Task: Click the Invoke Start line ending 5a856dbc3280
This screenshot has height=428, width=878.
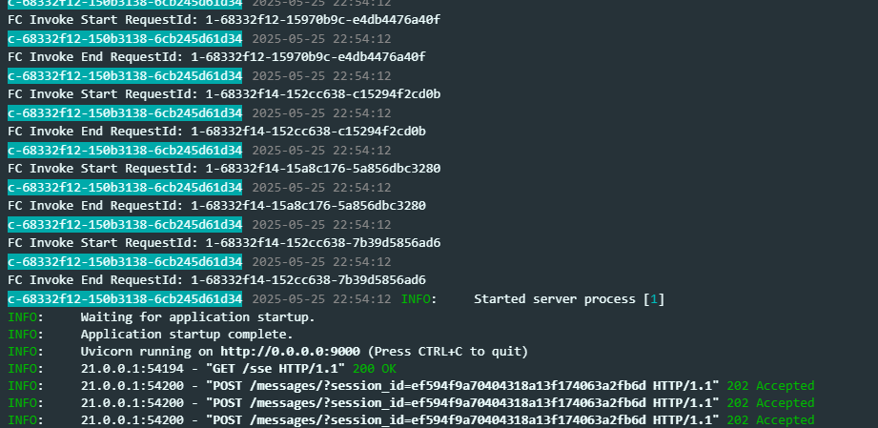Action: [224, 168]
